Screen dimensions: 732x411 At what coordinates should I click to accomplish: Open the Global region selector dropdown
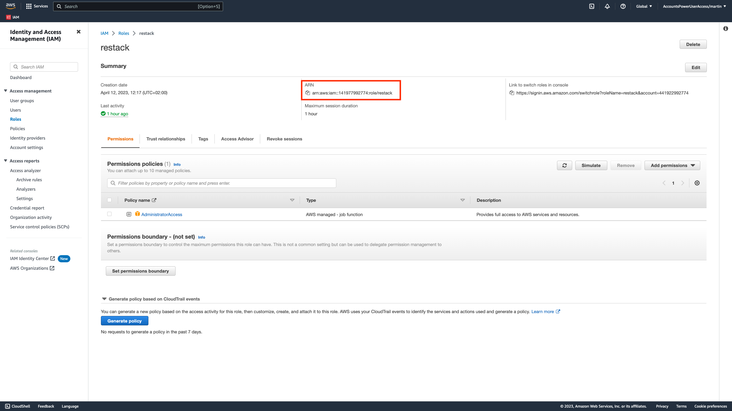pos(644,6)
